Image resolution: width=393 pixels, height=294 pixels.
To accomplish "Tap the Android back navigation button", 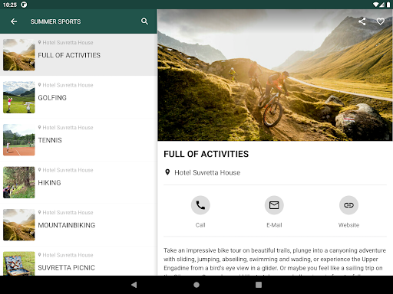I will (134, 285).
